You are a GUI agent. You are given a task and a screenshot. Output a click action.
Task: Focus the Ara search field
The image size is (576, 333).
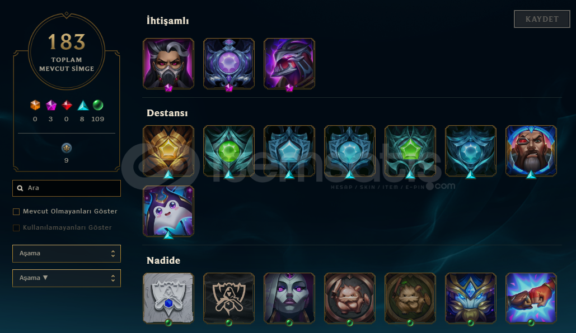(x=67, y=188)
